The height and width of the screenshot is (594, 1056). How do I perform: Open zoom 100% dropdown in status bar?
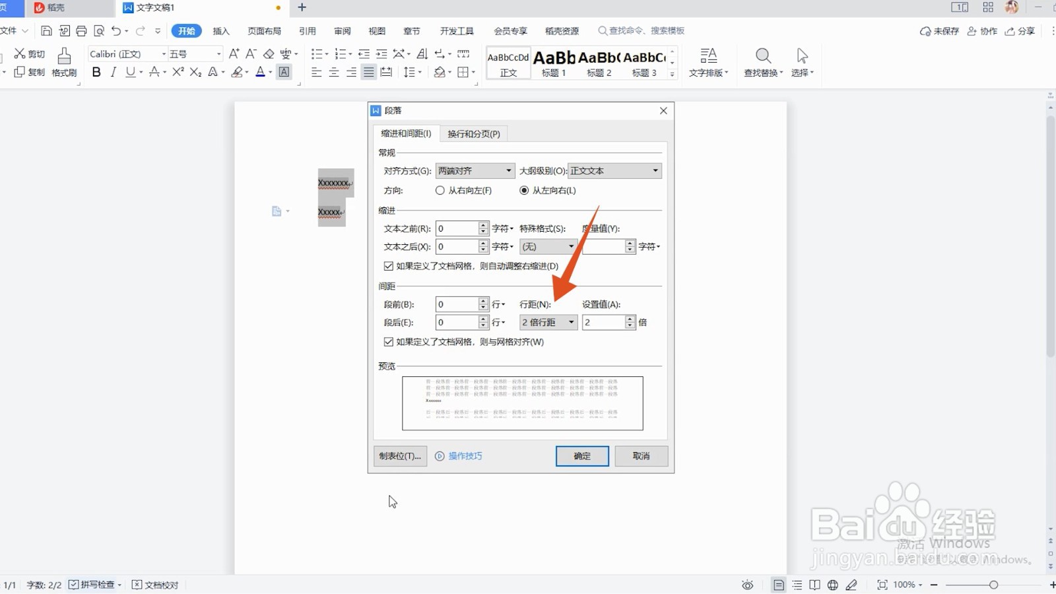point(907,585)
